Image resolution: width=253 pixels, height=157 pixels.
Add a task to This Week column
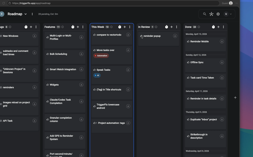(x=125, y=27)
